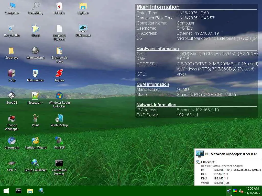Select the Recycle Bin icon
The image size is (262, 196).
pyautogui.click(x=12, y=31)
